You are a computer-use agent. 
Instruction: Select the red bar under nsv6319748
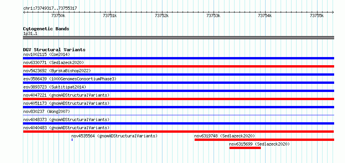[264, 140]
